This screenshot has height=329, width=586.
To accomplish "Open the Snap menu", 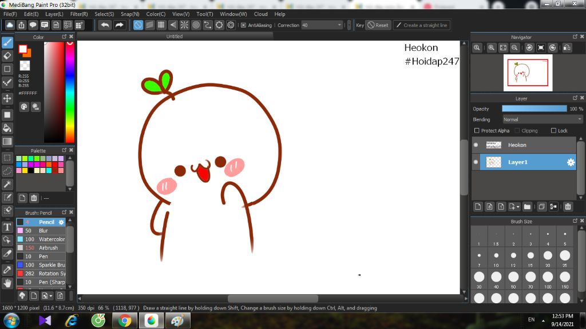I will 130,14.
